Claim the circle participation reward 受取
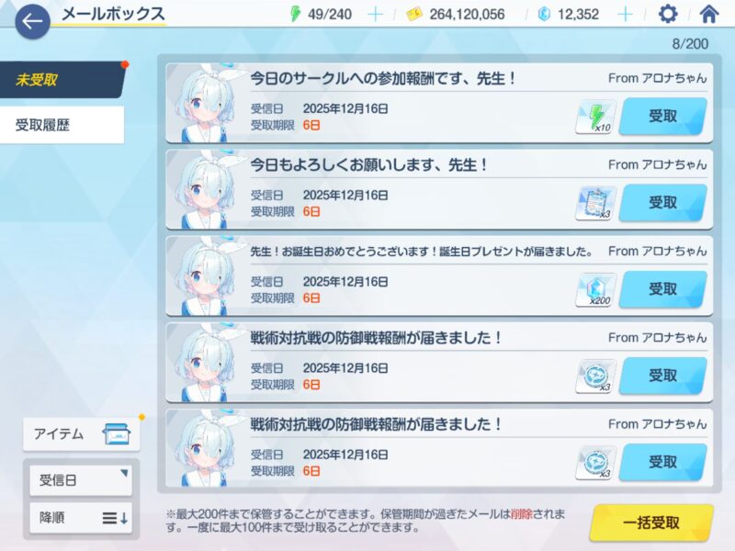 (662, 117)
